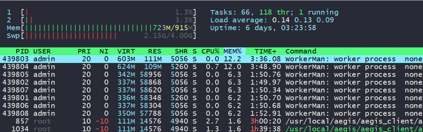Click the PID column header
The width and height of the screenshot is (423, 132).
click(x=22, y=51)
